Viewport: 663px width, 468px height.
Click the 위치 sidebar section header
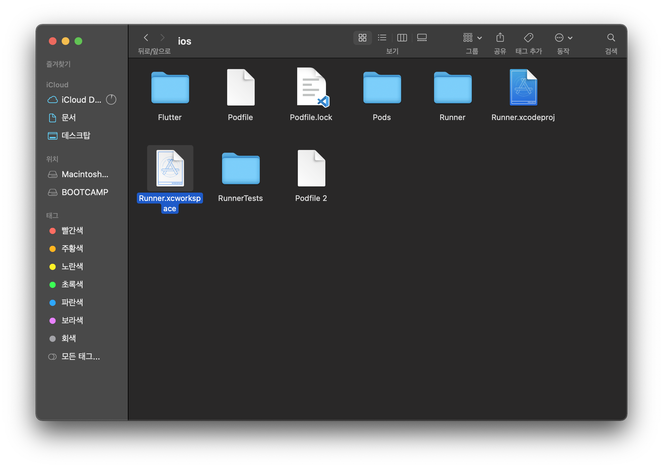52,159
